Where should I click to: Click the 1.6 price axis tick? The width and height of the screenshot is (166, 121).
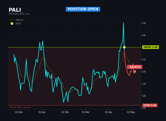(x=144, y=96)
